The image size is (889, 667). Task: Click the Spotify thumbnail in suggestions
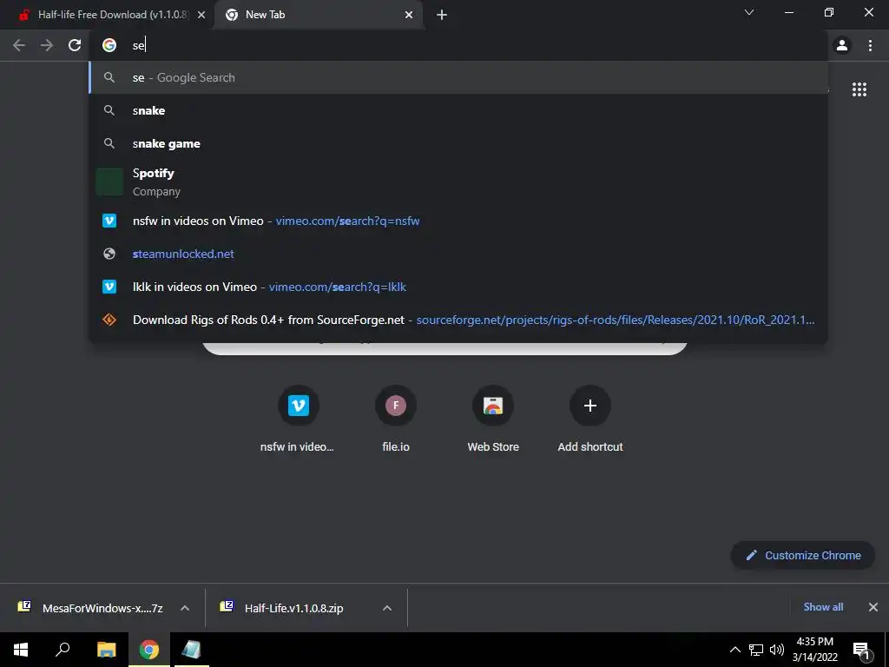tap(109, 182)
